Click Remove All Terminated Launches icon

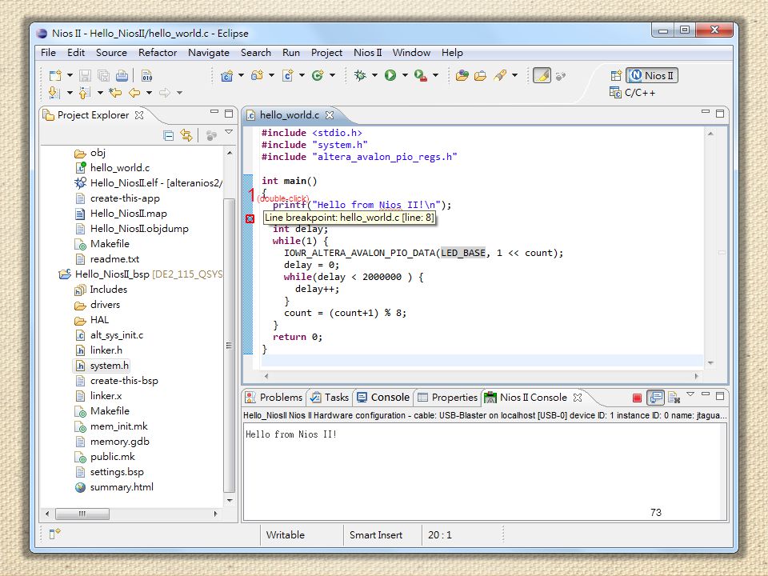click(674, 398)
